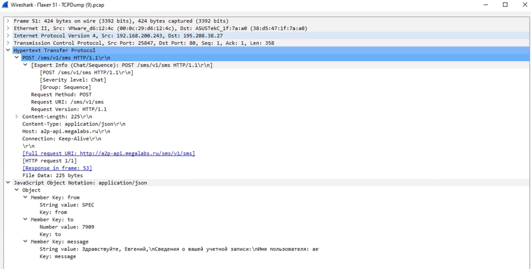The height and width of the screenshot is (269, 531).
Task: Collapse Member Key: to node
Action: tap(25, 220)
